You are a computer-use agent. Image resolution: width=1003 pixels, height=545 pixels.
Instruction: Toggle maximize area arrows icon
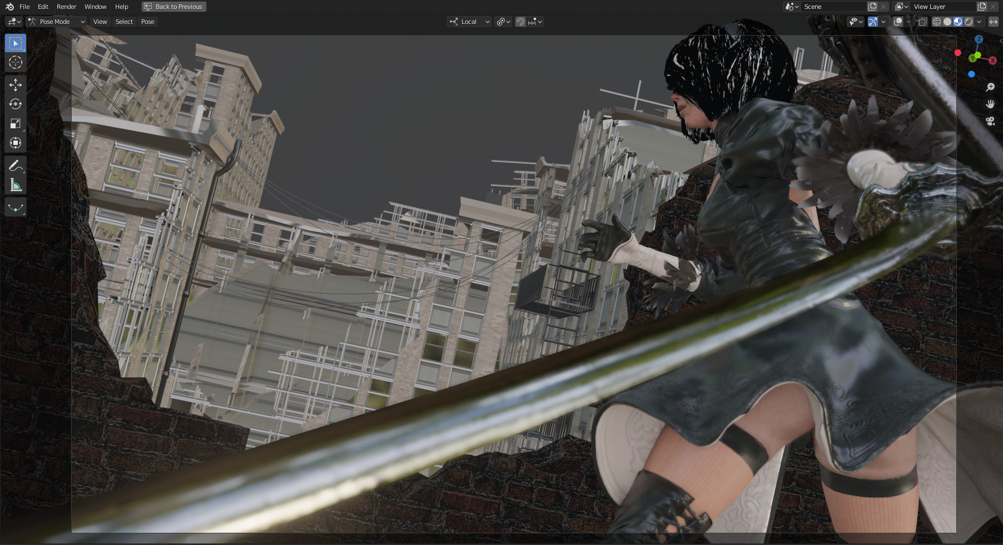point(994,22)
